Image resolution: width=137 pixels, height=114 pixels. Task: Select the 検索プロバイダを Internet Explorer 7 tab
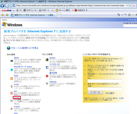click(34, 15)
